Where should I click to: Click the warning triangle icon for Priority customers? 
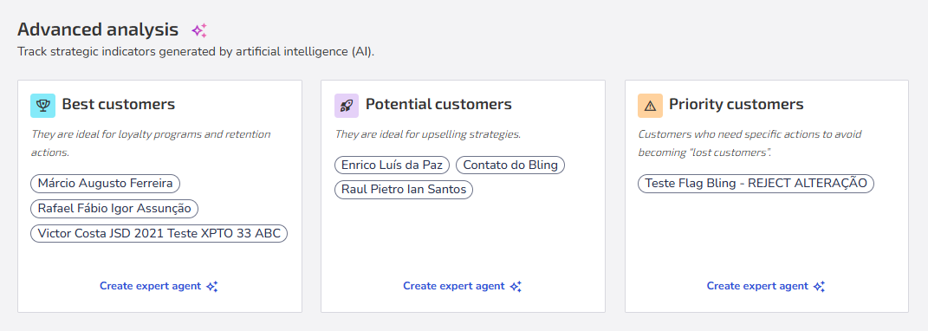click(x=650, y=106)
